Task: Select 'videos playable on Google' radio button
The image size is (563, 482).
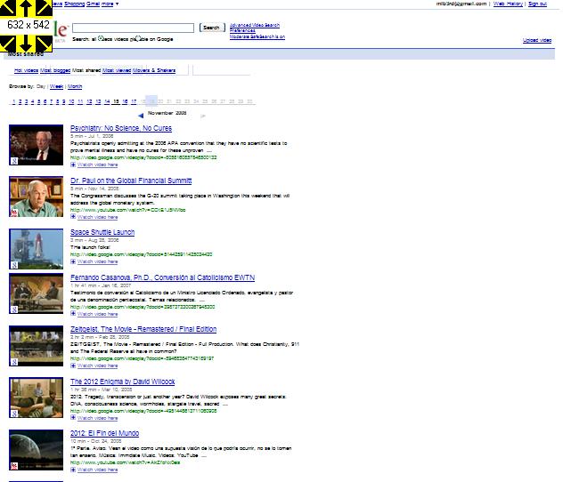Action: [137, 38]
